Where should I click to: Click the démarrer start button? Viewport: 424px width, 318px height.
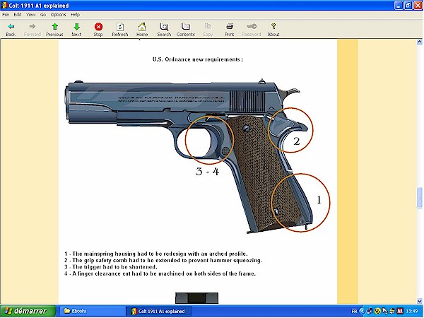click(28, 311)
